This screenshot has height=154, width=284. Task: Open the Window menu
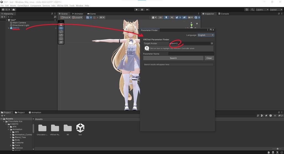point(79,6)
